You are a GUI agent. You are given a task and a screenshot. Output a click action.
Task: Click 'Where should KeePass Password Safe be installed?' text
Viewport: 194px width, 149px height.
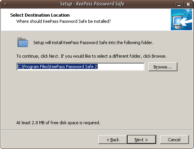[64, 21]
